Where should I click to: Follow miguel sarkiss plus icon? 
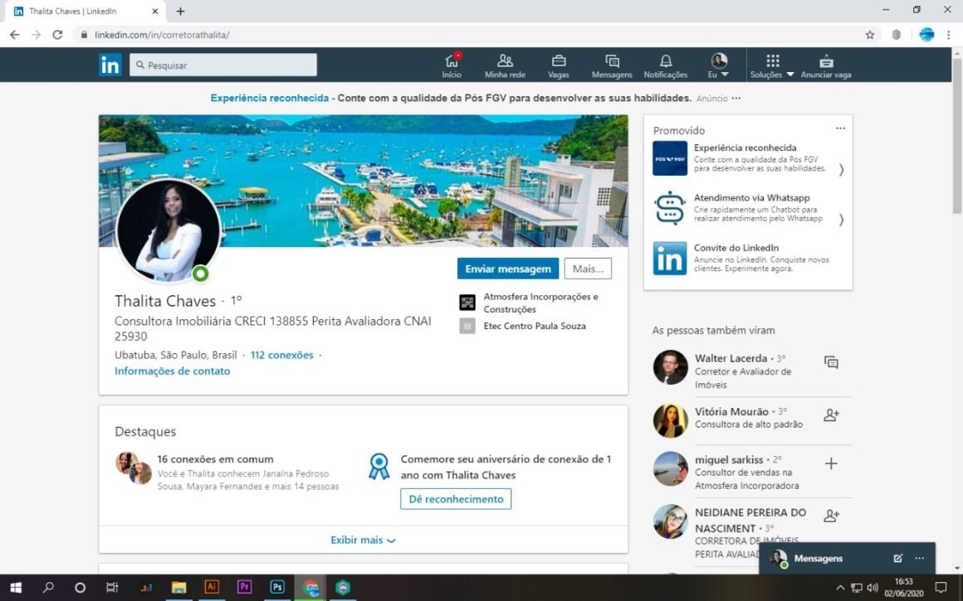pyautogui.click(x=831, y=463)
